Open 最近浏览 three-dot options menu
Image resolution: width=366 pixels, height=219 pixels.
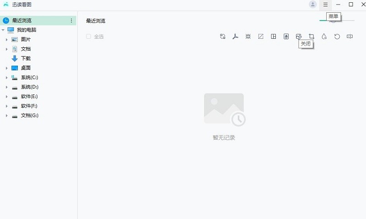(71, 21)
